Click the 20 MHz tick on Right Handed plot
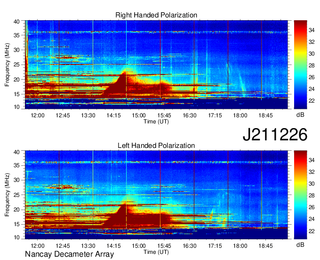 [x=17, y=80]
